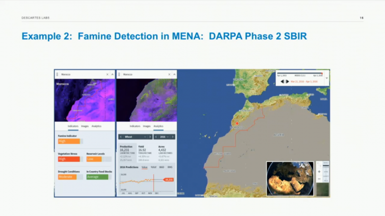
Task: Click the In Country Food Stocks Average bar
Action: (99, 177)
